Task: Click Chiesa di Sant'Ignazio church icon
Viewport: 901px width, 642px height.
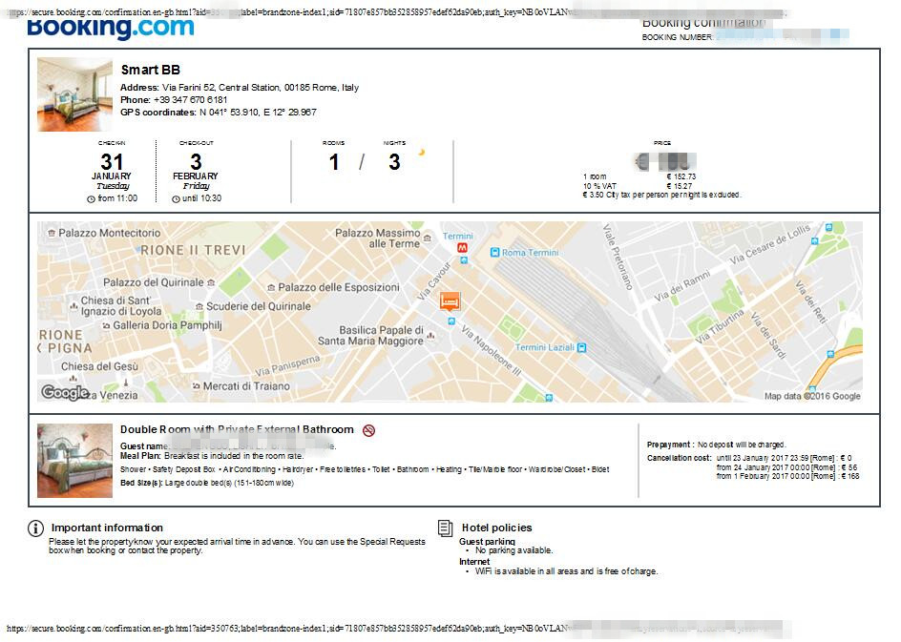Action: point(73,305)
